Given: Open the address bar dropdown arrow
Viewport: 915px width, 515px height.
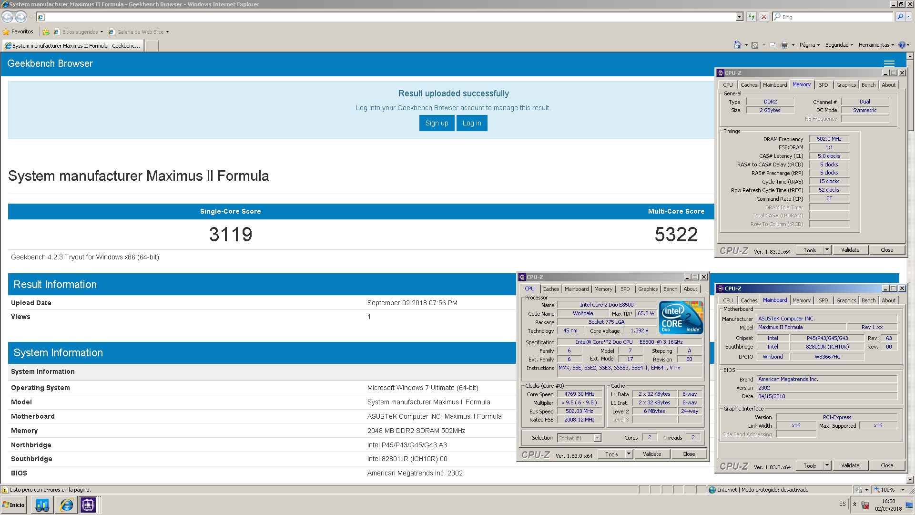Looking at the screenshot, I should 740,17.
